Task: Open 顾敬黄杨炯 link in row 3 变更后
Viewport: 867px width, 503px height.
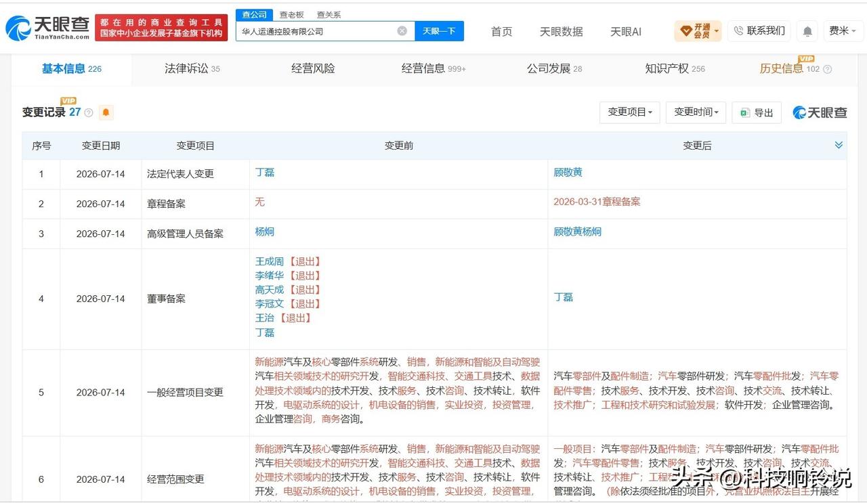Action: 577,232
